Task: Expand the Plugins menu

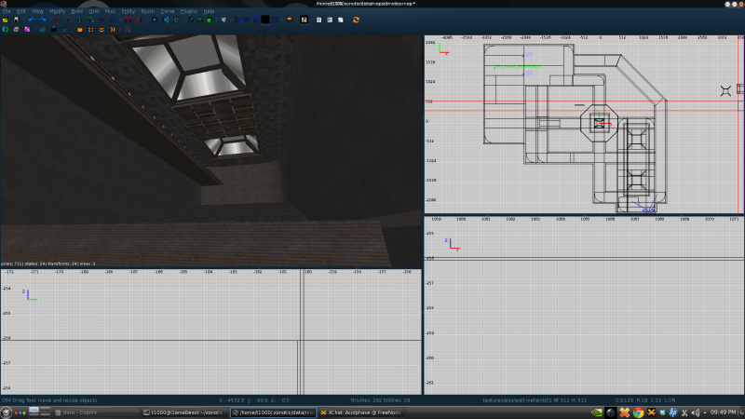Action: click(x=188, y=11)
